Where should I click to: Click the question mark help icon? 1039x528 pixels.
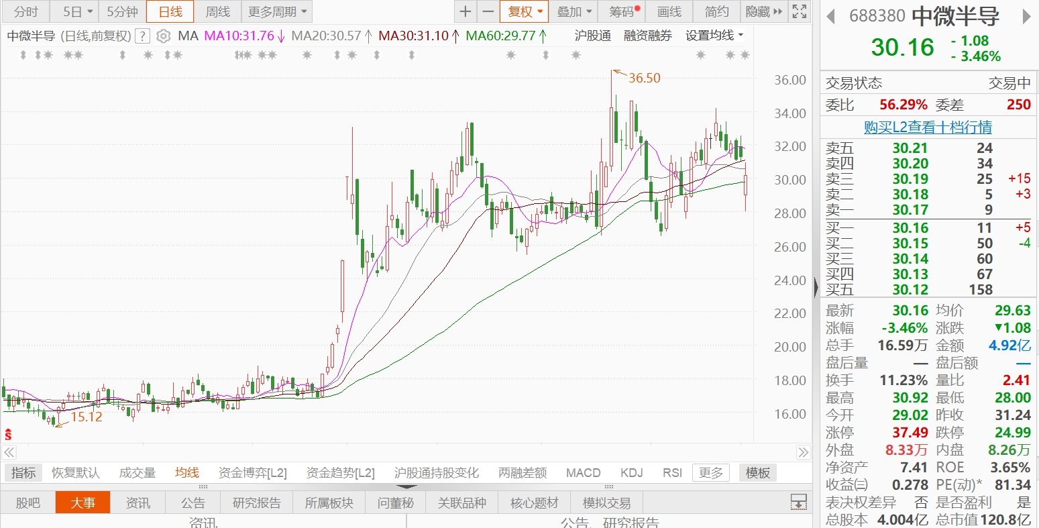[142, 36]
